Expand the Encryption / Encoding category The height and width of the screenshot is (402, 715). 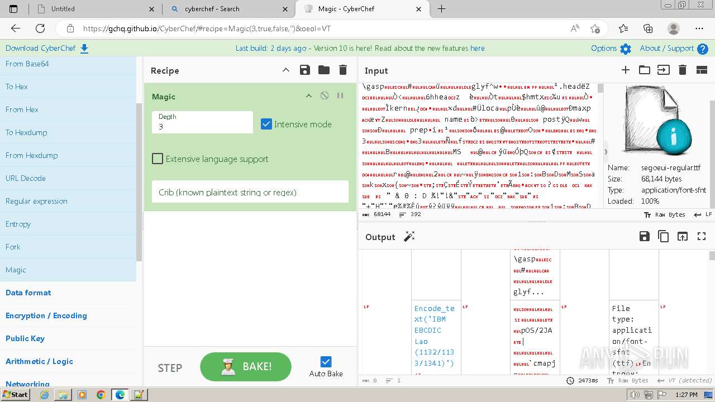[68, 315]
